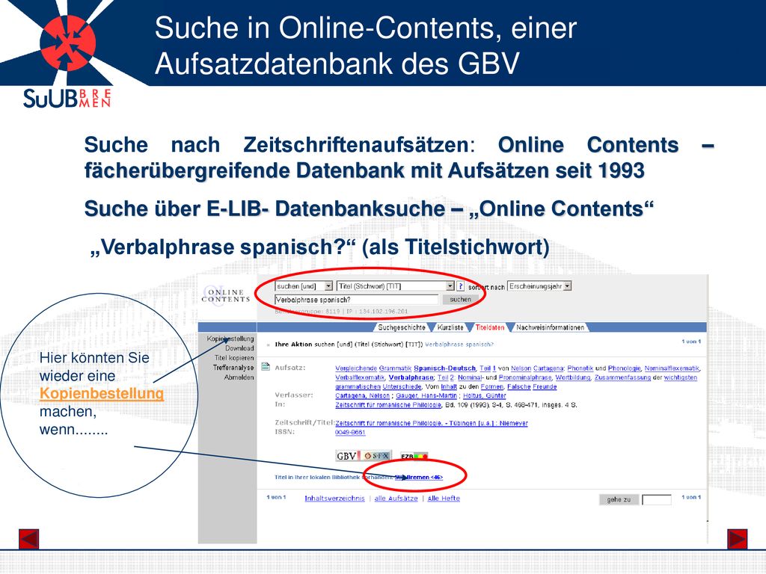
Task: Click the Inhaltsverzeichnis link
Action: [x=334, y=499]
